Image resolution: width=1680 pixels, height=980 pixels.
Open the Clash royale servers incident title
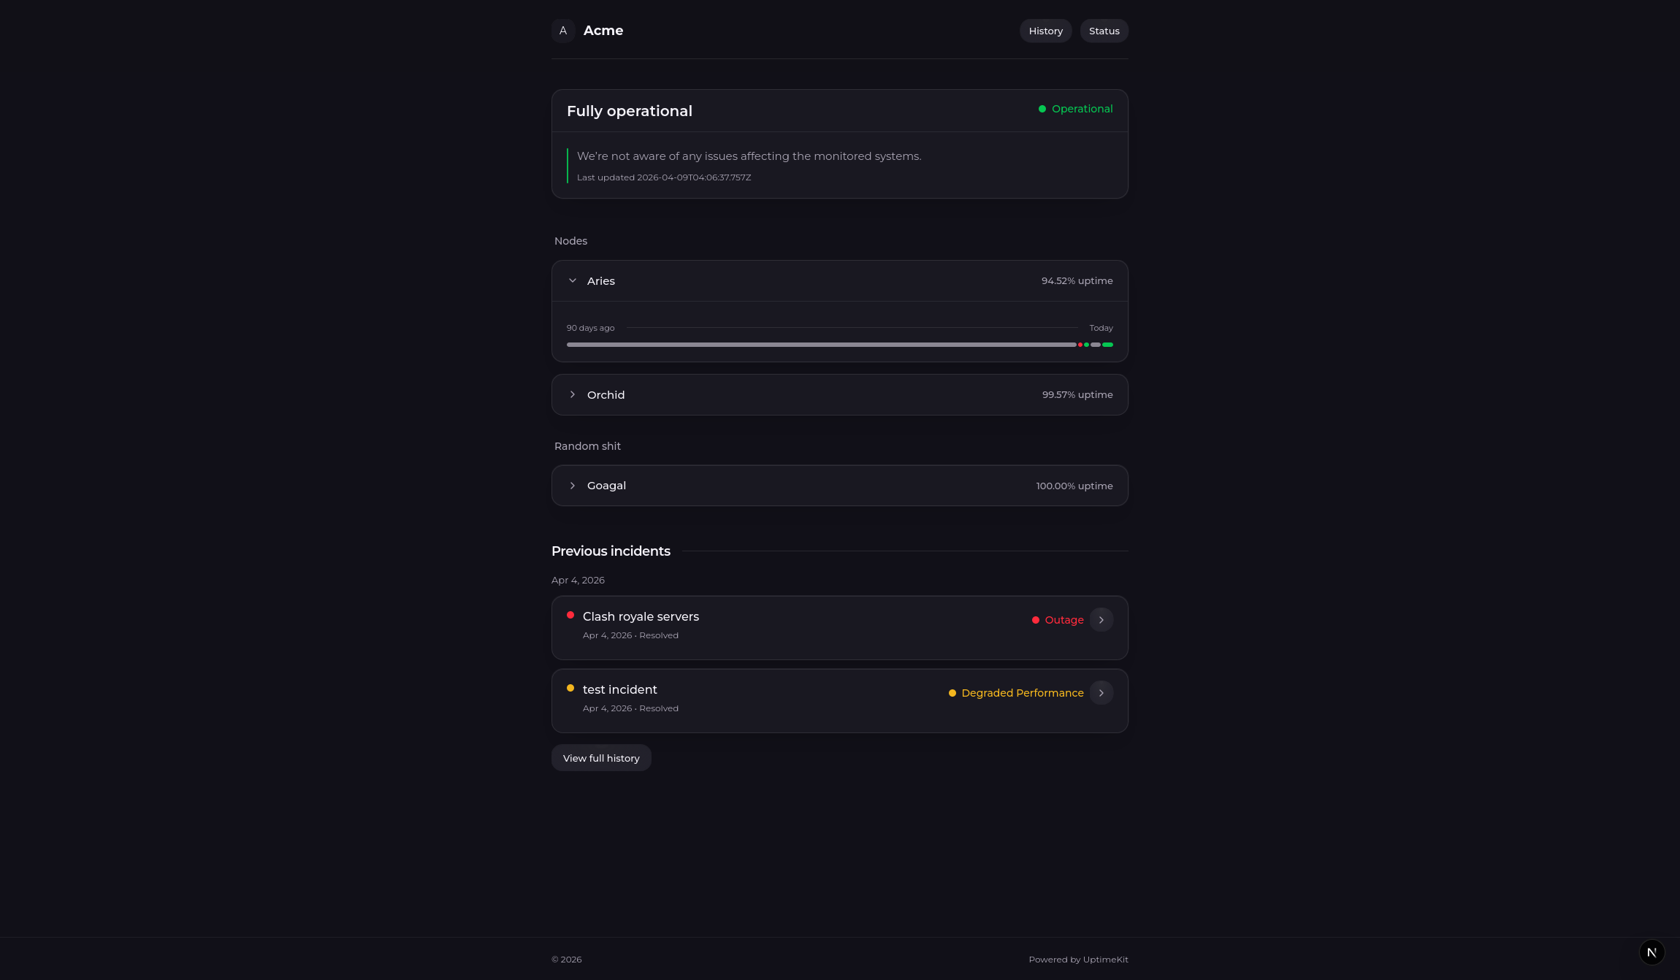coord(641,616)
